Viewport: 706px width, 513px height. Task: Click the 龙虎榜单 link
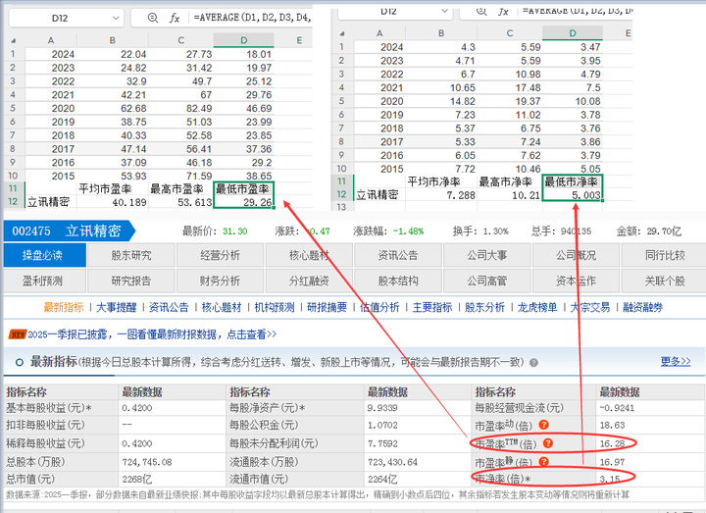(x=537, y=308)
